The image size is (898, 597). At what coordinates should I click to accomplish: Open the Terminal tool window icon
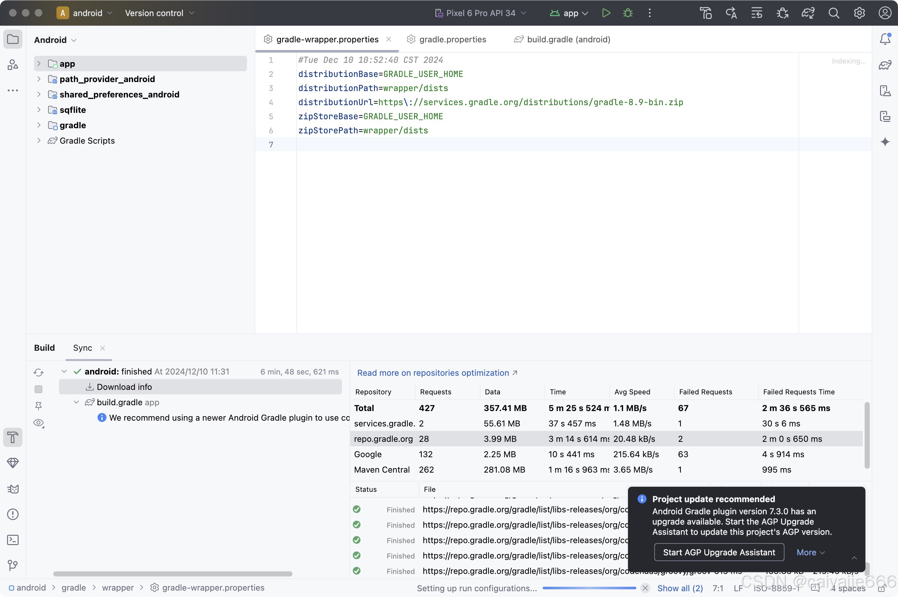[13, 540]
